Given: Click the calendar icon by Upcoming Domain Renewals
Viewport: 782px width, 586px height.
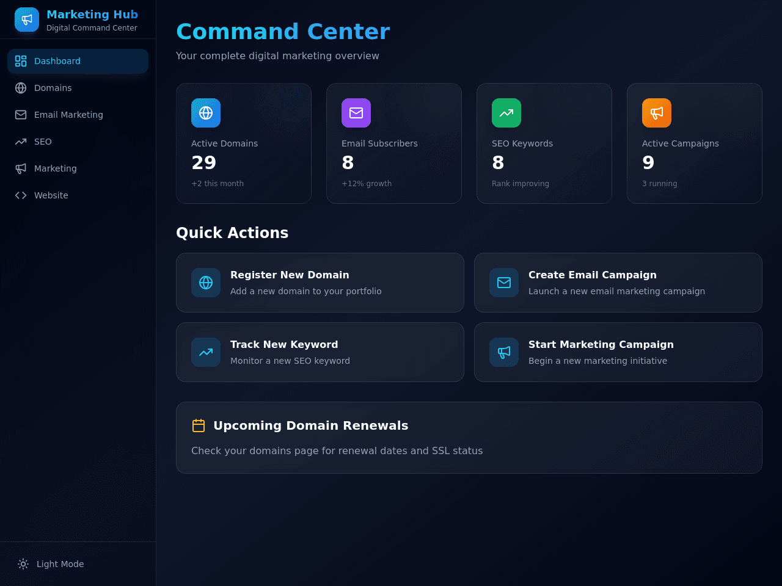Looking at the screenshot, I should [x=199, y=425].
